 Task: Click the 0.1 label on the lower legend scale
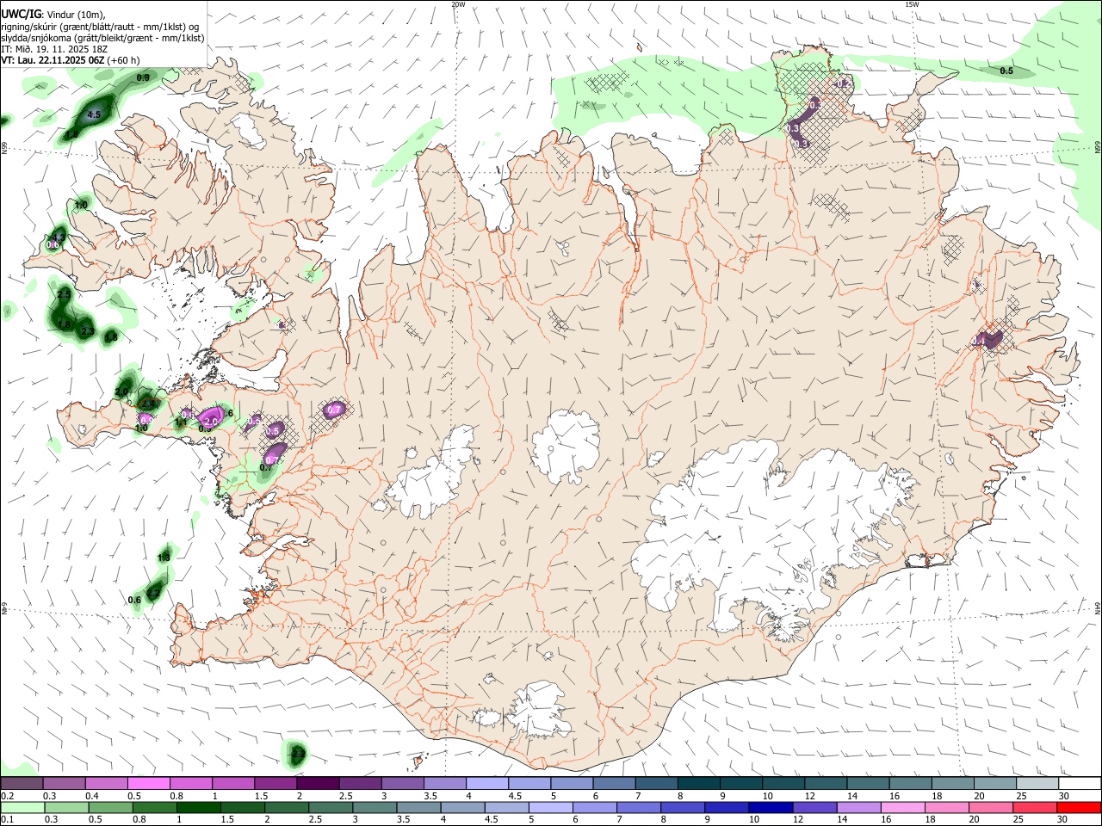point(7,820)
